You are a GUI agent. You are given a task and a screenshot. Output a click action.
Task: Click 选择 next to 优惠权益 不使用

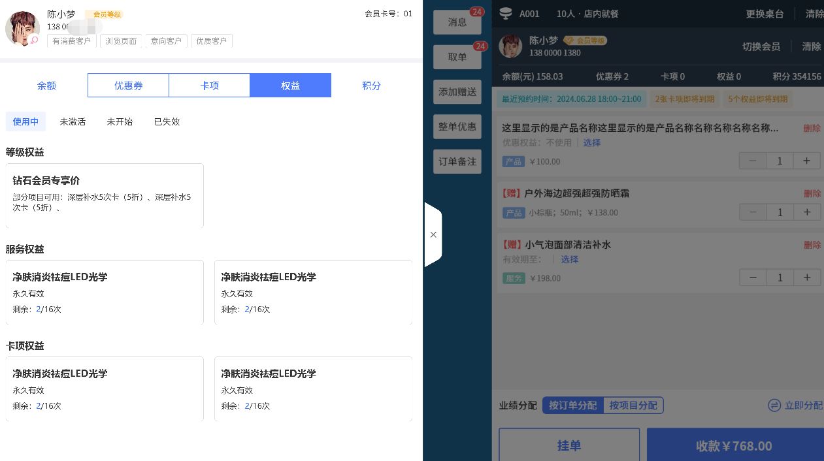(592, 142)
